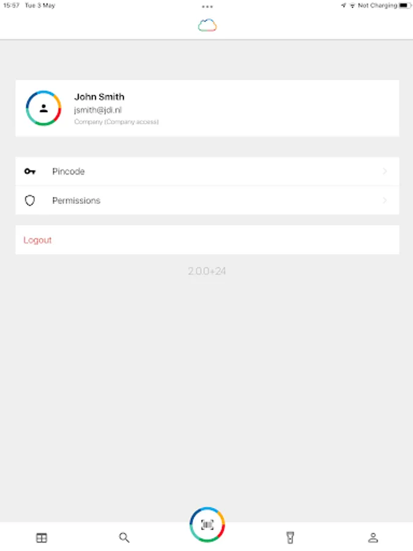Open the search magnifier tab
Viewport: 413px width, 551px height.
point(124,538)
